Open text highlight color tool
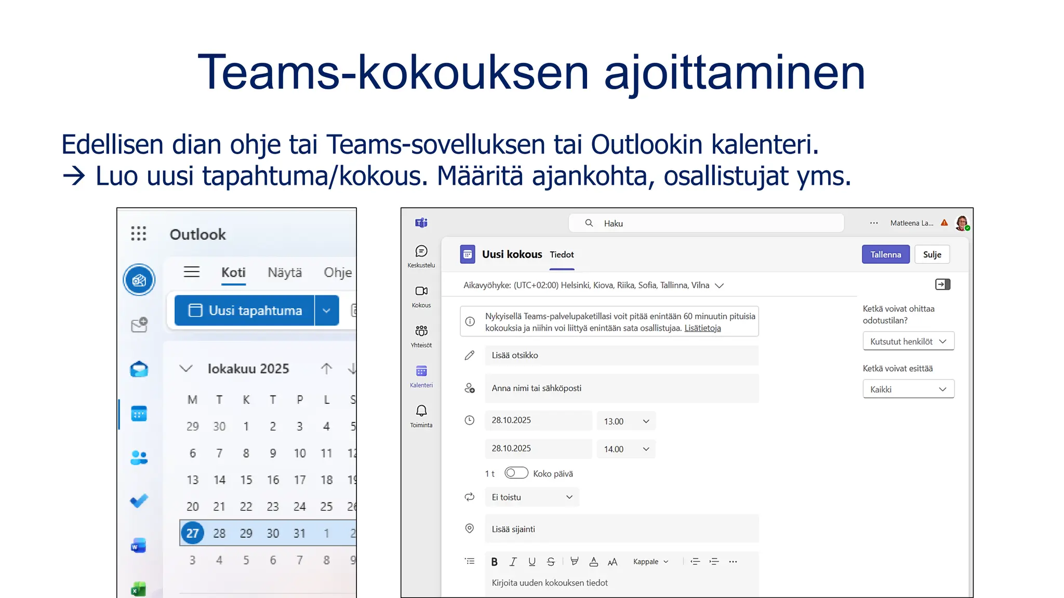 pyautogui.click(x=574, y=562)
